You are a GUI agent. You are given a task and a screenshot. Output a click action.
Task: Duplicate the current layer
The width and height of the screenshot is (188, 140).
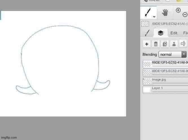(165, 44)
